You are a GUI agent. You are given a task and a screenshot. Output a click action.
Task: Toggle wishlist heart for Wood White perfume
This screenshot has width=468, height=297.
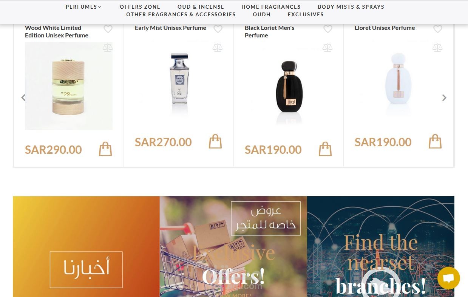(x=108, y=29)
